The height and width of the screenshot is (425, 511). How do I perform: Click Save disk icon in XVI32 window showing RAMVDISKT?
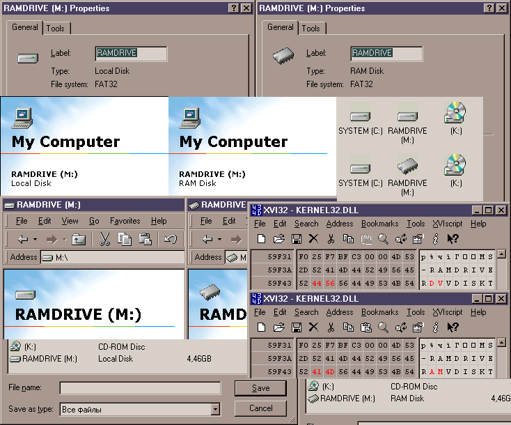click(x=297, y=327)
